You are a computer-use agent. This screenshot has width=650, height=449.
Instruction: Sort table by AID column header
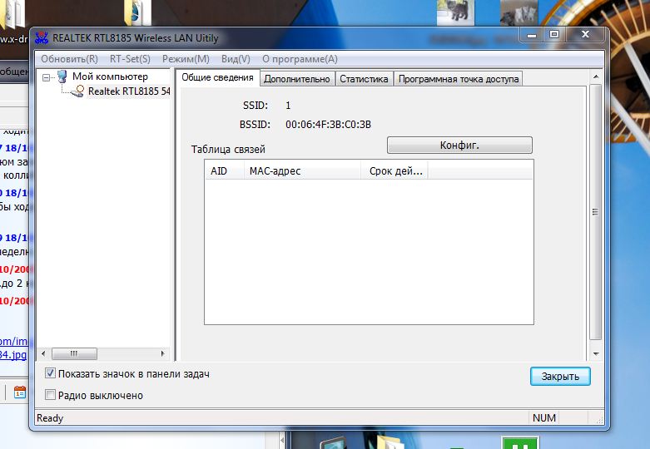click(224, 170)
